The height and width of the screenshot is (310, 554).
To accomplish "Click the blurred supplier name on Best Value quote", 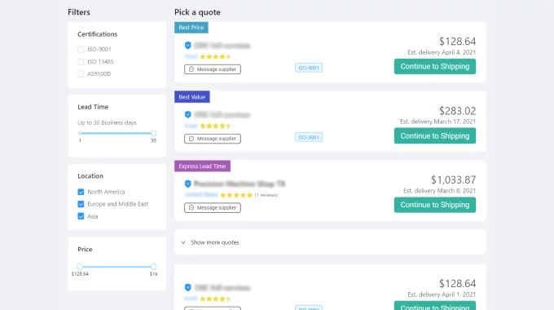I will coord(222,115).
